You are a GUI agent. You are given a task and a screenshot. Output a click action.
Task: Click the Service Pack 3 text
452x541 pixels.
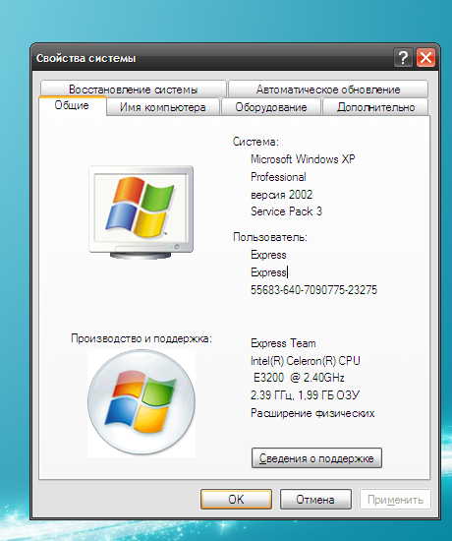click(286, 211)
